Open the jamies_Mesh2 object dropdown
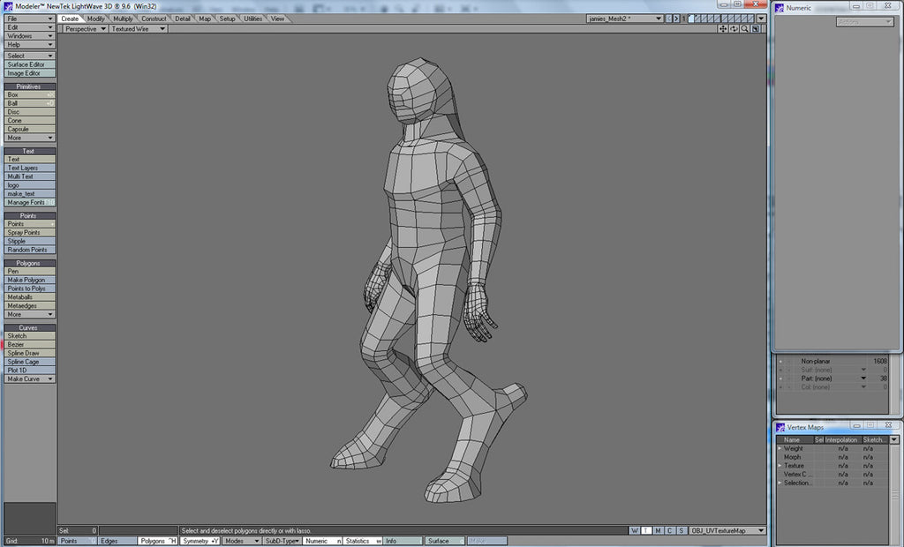Viewport: 904px width, 547px height. [x=623, y=18]
